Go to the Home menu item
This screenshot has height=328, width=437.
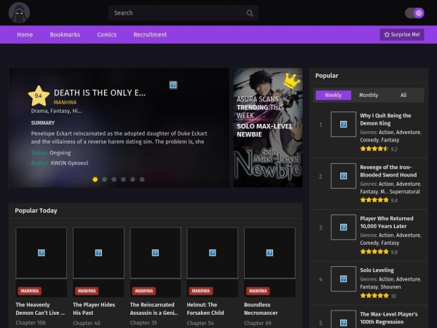[25, 34]
